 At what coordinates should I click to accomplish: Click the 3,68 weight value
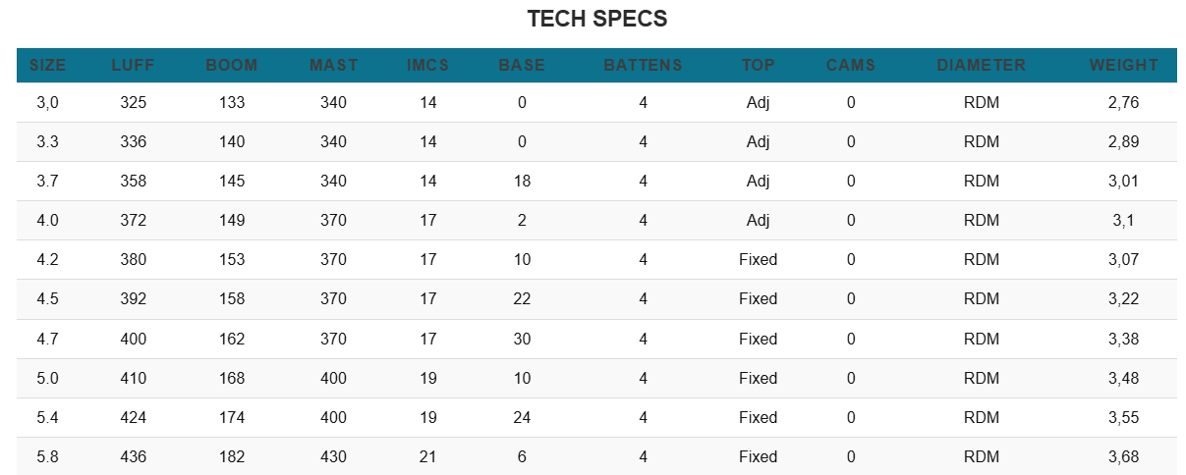pos(1123,456)
